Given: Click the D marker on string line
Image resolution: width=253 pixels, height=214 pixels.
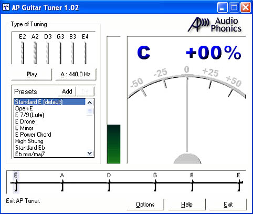Looking at the screenshot, I should point(109,182).
